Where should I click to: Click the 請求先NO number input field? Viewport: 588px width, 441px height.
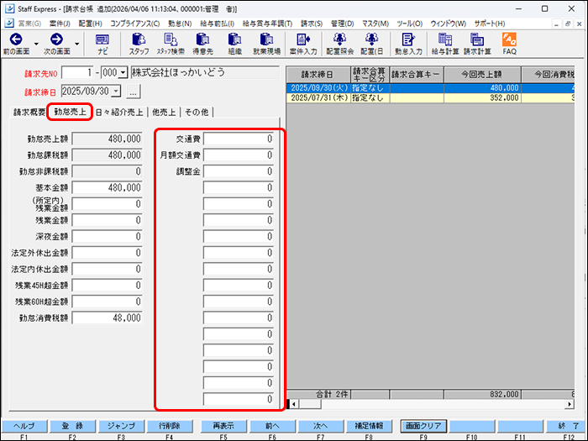pyautogui.click(x=77, y=72)
